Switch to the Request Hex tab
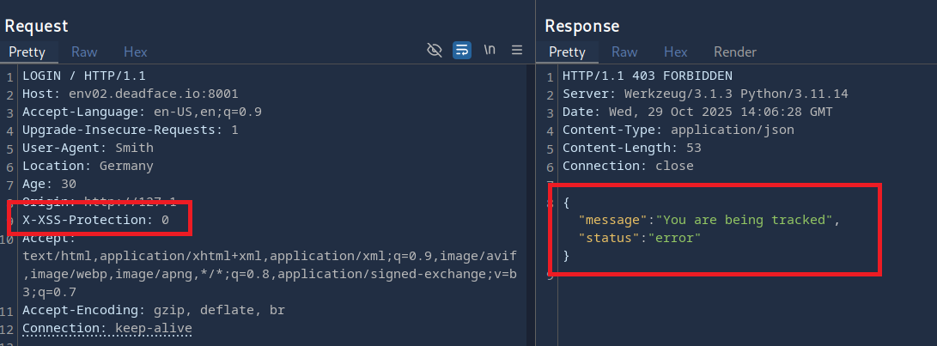This screenshot has height=346, width=937. [x=135, y=52]
